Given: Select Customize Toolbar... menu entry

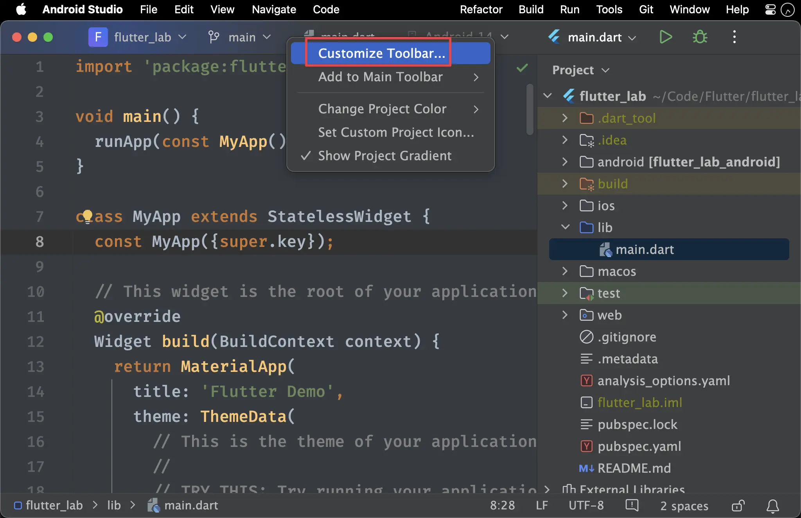Looking at the screenshot, I should pos(391,53).
